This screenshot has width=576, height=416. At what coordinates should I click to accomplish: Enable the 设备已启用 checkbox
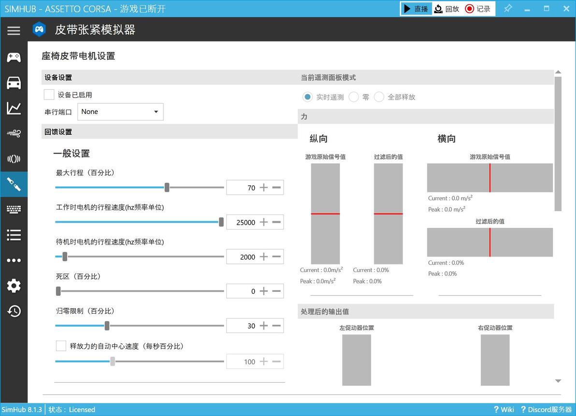49,95
